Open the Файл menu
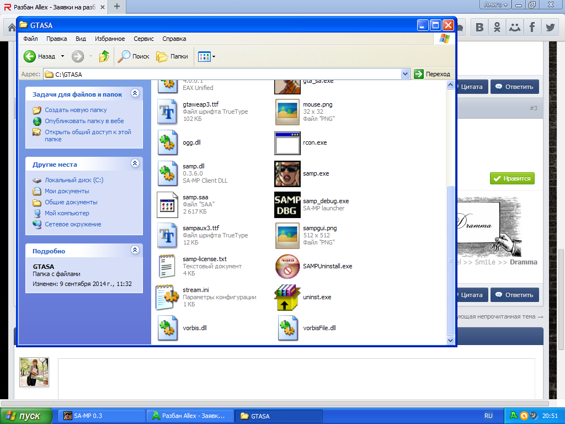The image size is (565, 424). pyautogui.click(x=31, y=39)
